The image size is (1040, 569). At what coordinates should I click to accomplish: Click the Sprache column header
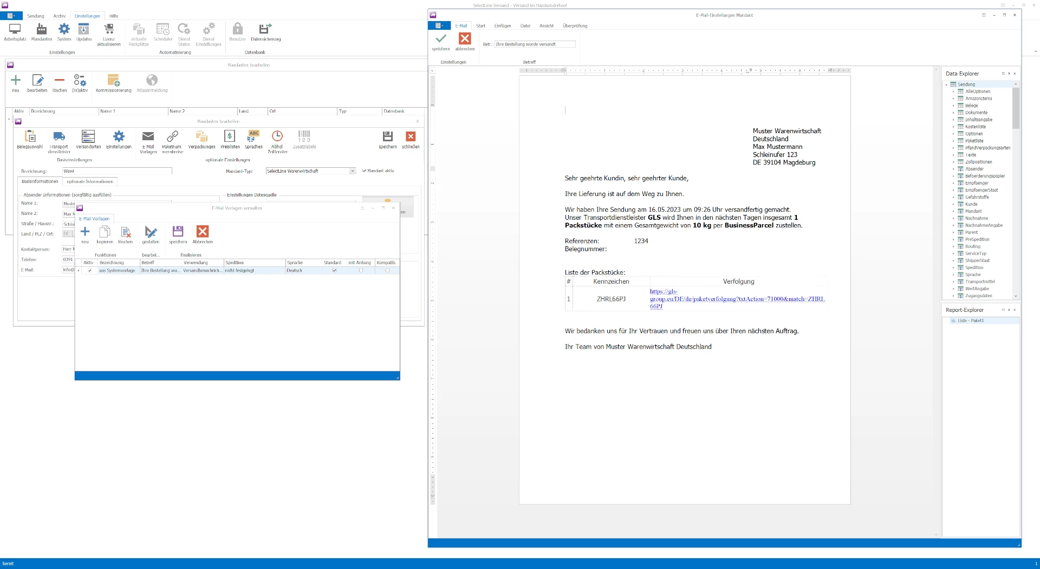pyautogui.click(x=295, y=263)
